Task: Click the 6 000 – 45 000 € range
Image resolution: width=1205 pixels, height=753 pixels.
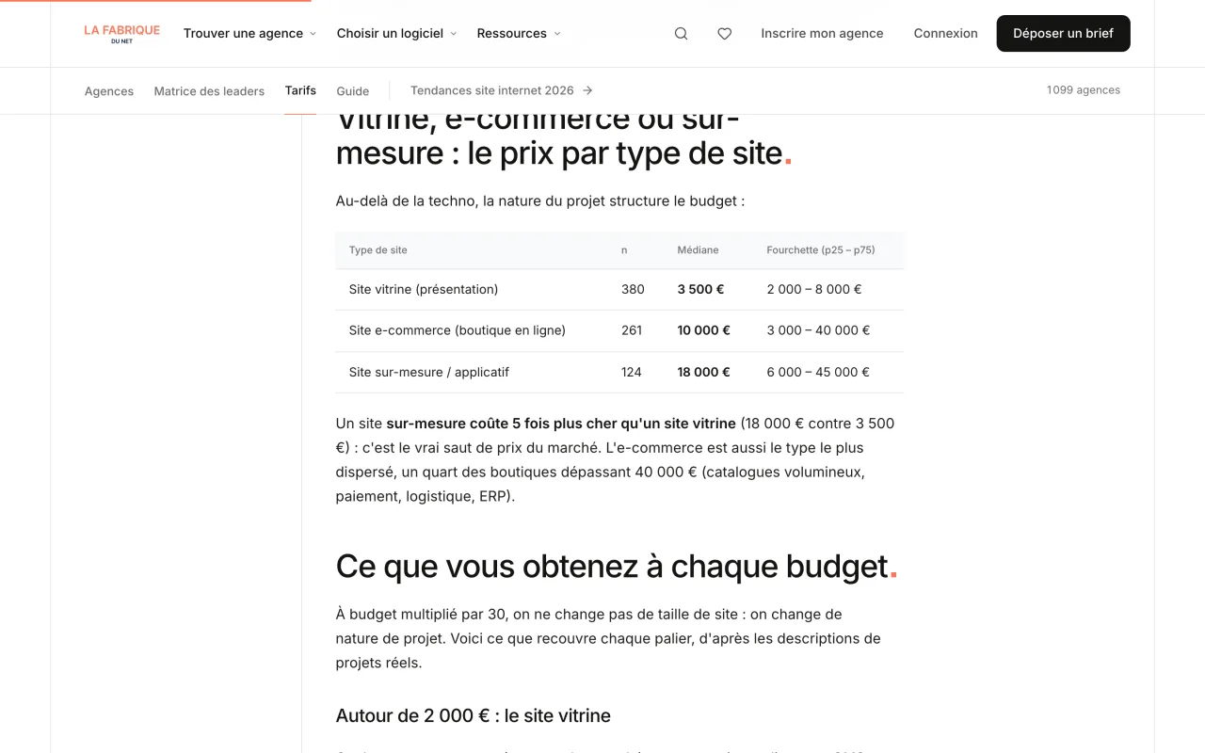Action: (818, 372)
